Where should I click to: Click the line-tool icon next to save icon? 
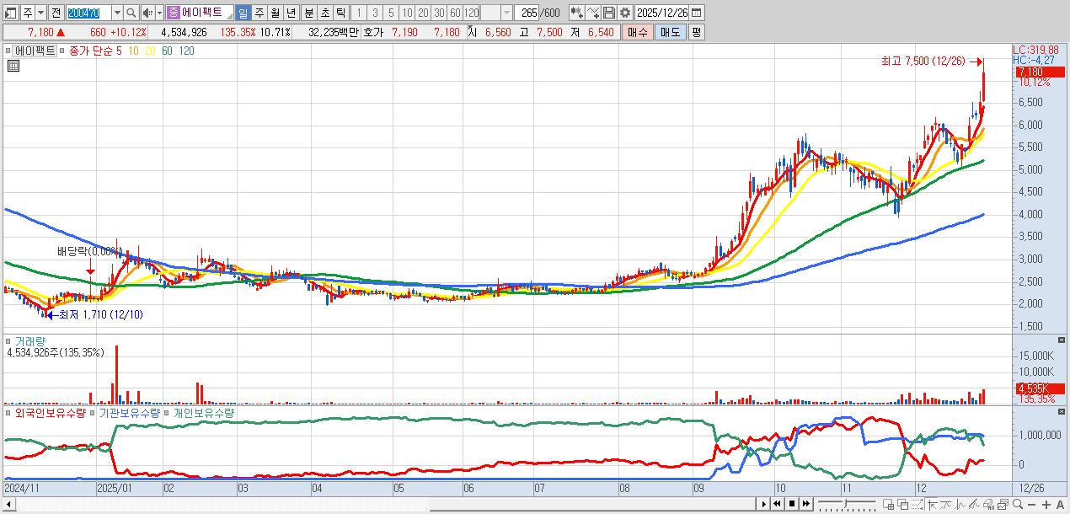pyautogui.click(x=593, y=13)
